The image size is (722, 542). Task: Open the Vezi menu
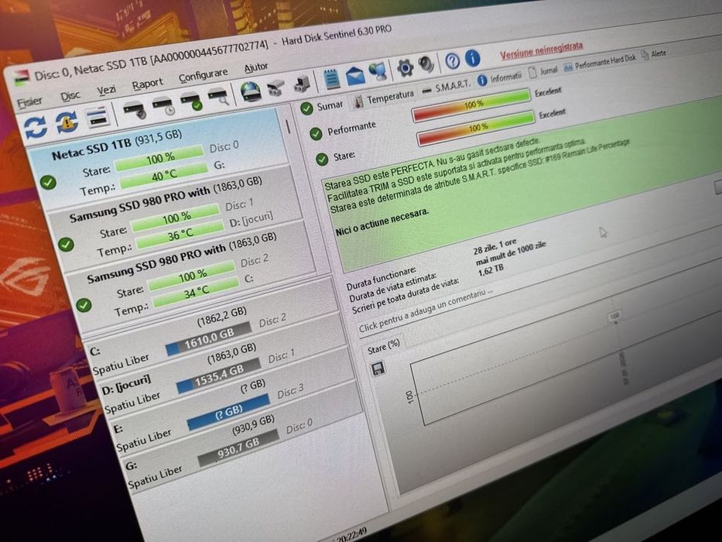[x=106, y=90]
